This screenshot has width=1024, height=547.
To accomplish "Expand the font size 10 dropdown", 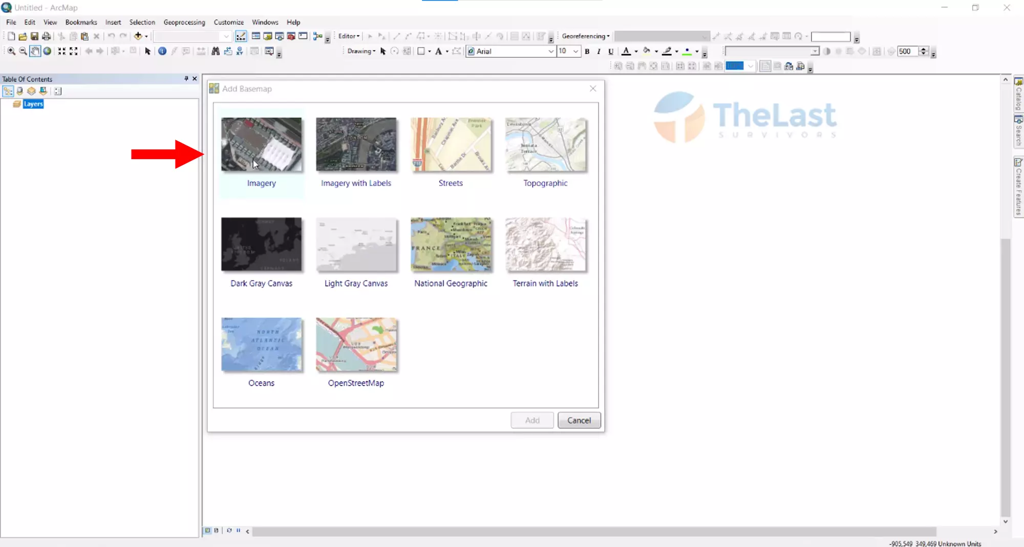I will tap(575, 51).
